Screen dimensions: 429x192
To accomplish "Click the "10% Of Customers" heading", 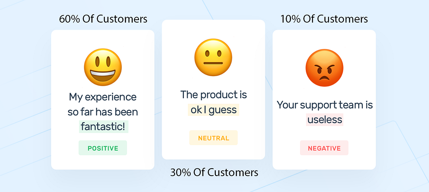I will coord(324,19).
